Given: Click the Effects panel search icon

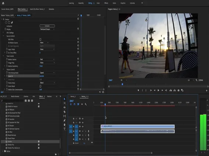Looking at the screenshot, I should click(x=2, y=101).
